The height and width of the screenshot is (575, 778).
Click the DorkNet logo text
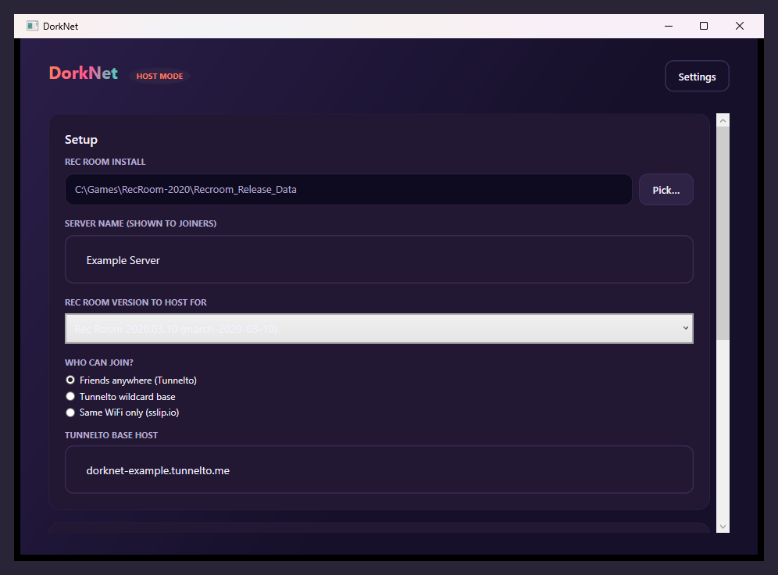pyautogui.click(x=84, y=73)
